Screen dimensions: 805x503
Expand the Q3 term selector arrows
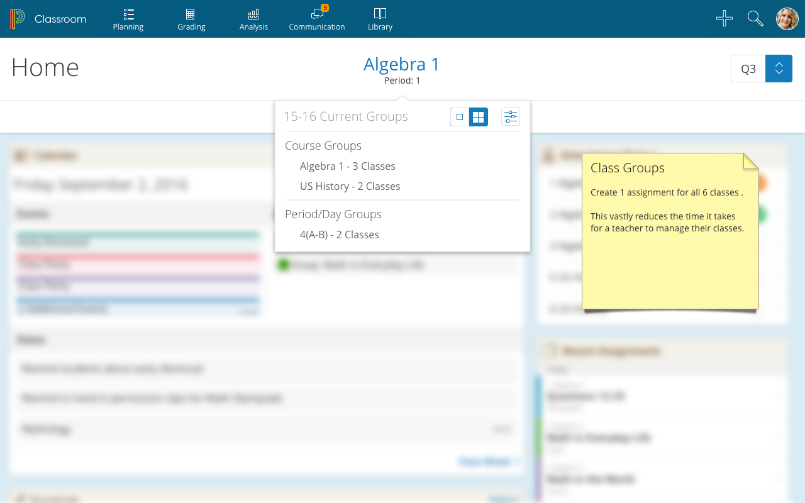(779, 69)
